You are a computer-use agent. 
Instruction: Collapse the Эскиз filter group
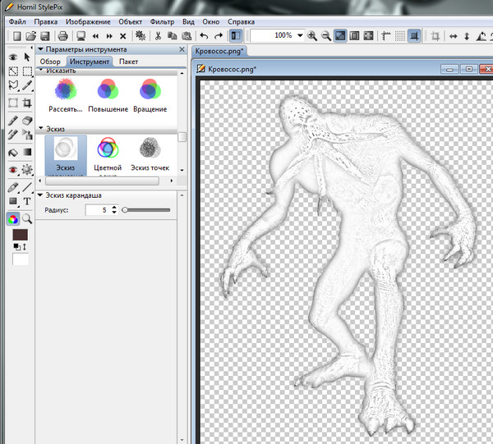[42, 129]
